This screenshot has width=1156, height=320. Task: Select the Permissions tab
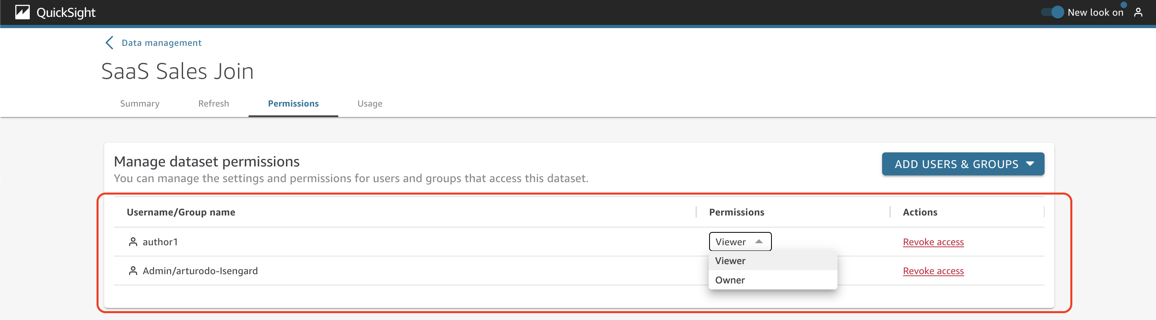pos(293,104)
